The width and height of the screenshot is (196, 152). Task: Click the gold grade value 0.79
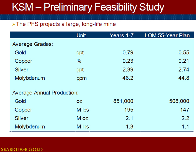coord(128,53)
